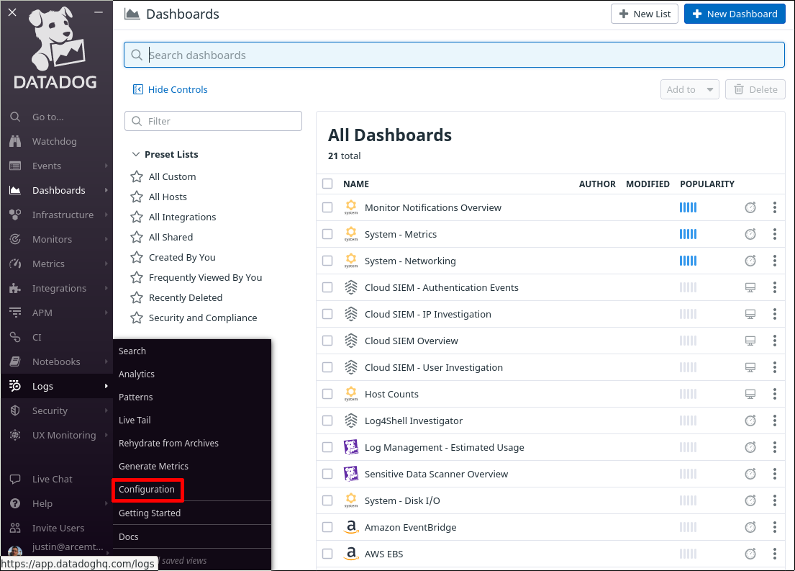Select Live Tail in Logs submenu
795x571 pixels.
[x=135, y=421]
